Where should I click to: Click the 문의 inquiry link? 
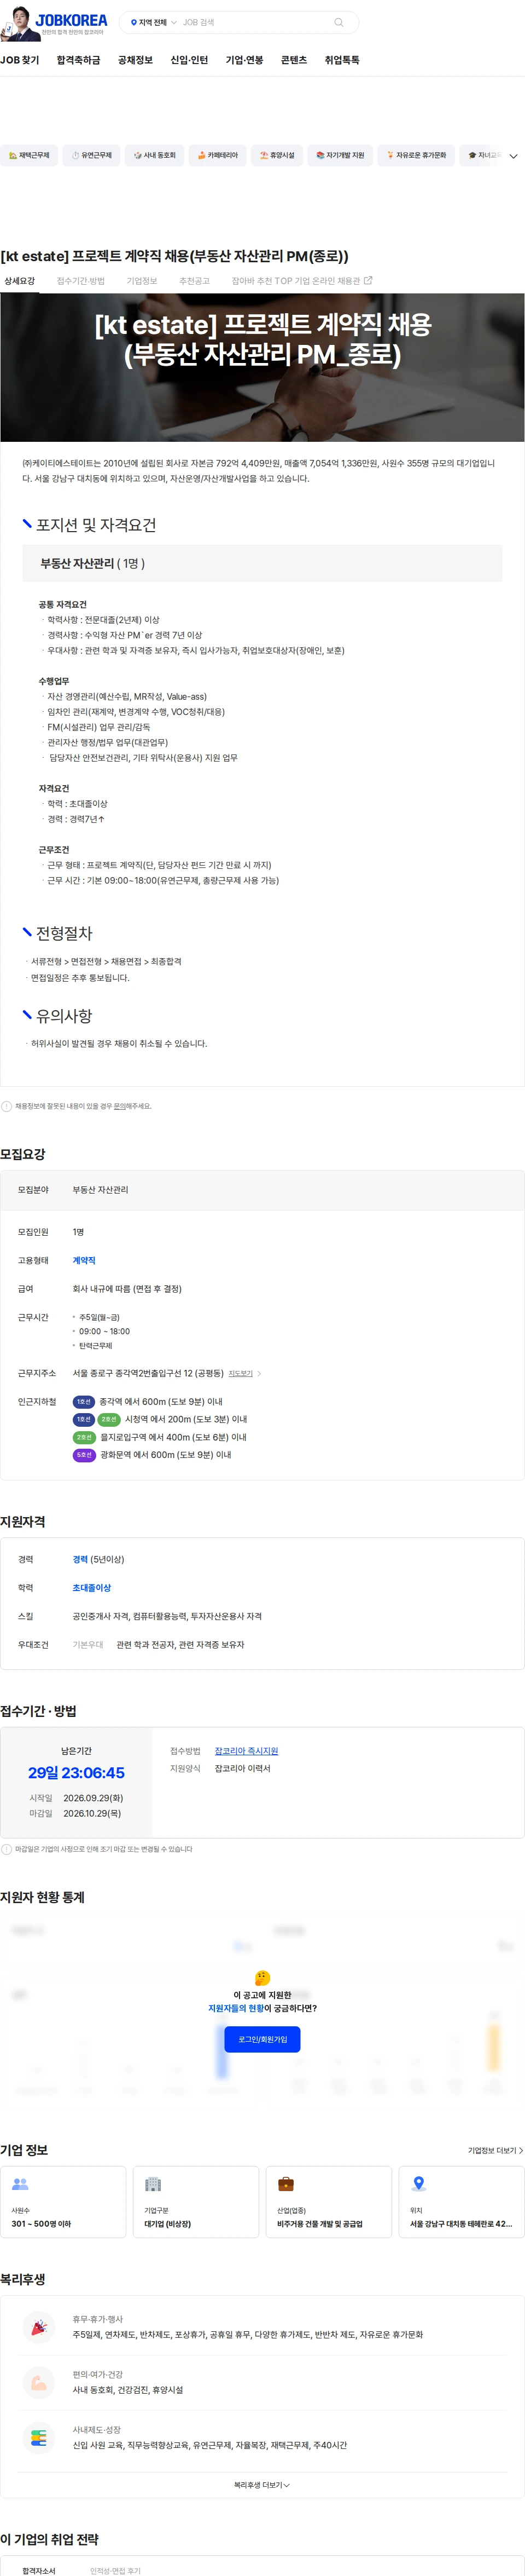coord(119,1106)
